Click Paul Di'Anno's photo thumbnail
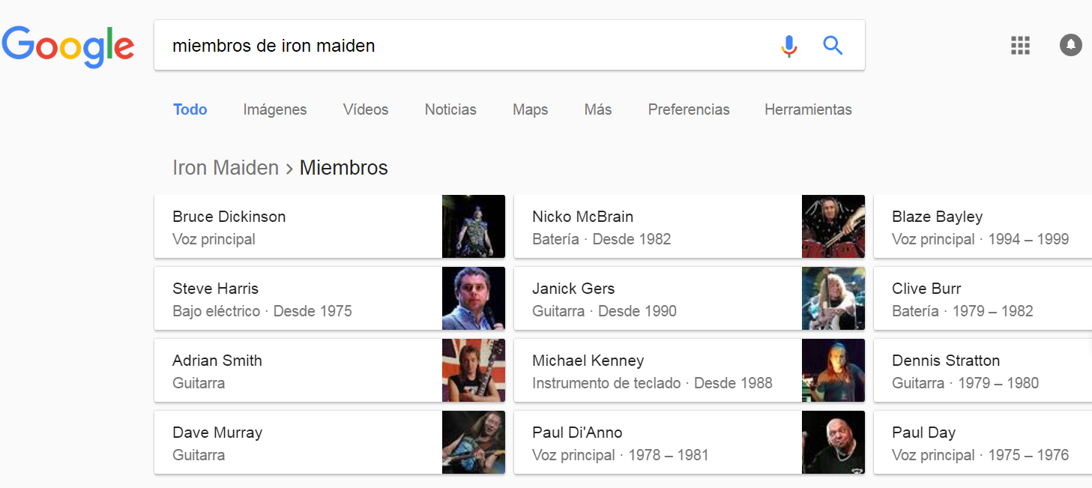The height and width of the screenshot is (488, 1092). click(x=833, y=442)
